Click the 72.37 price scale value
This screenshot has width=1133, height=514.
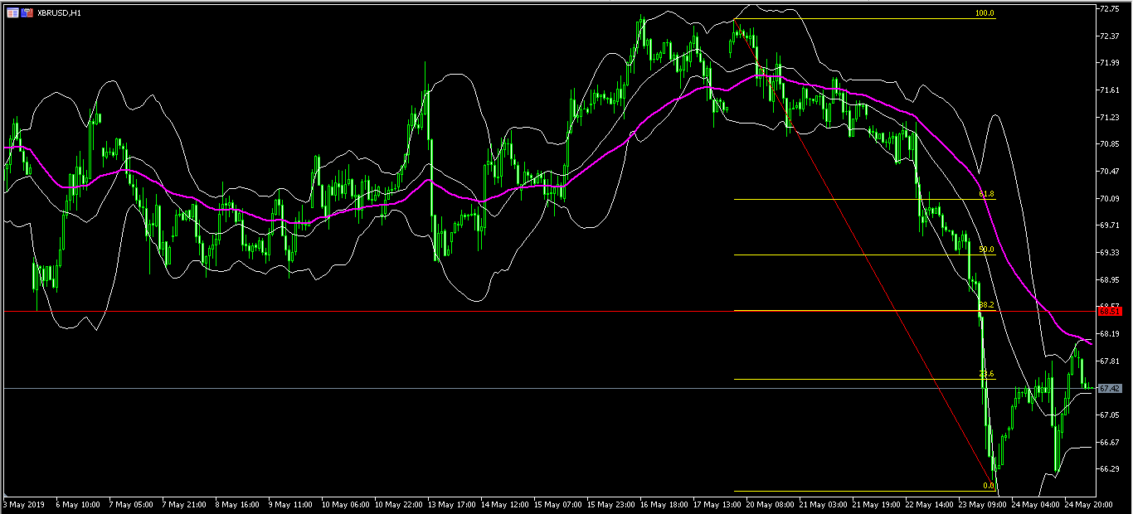pos(1110,36)
